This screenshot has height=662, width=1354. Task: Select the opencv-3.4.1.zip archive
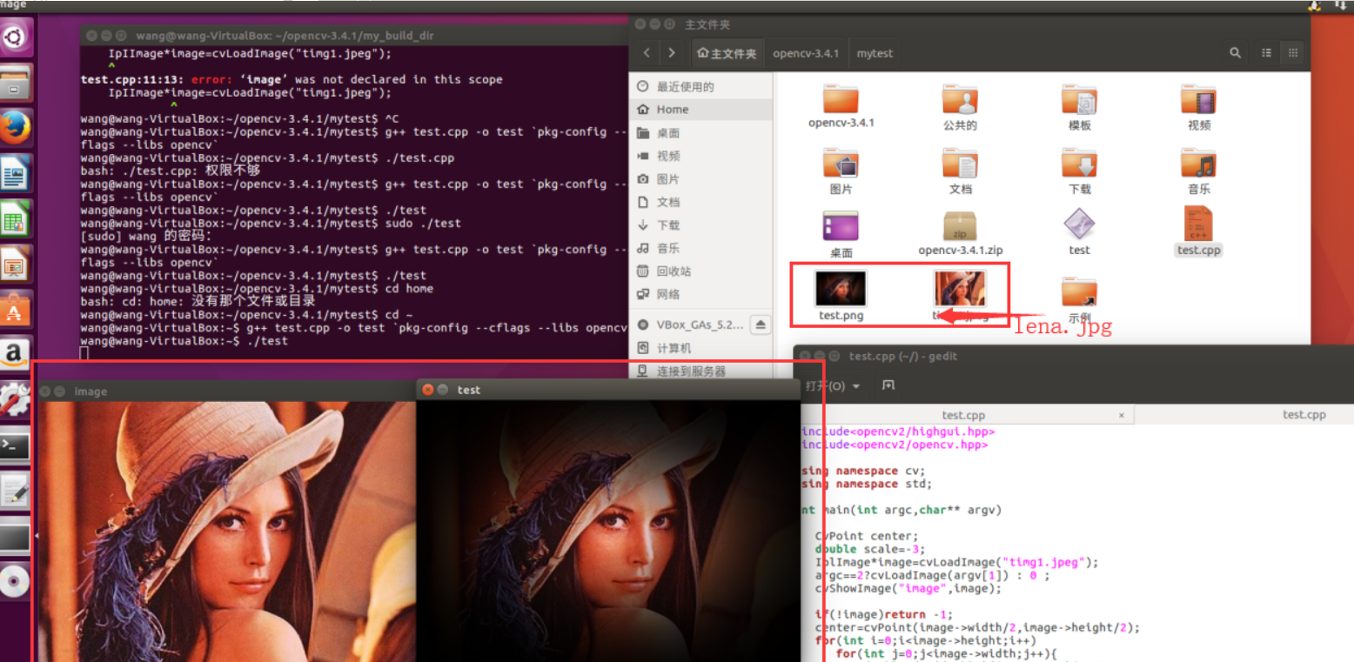[x=960, y=232]
